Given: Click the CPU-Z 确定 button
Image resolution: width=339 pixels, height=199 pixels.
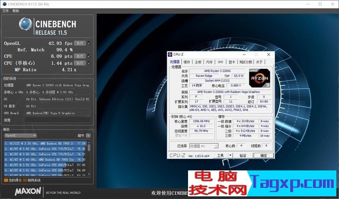Looking at the screenshot, I should (264, 156).
